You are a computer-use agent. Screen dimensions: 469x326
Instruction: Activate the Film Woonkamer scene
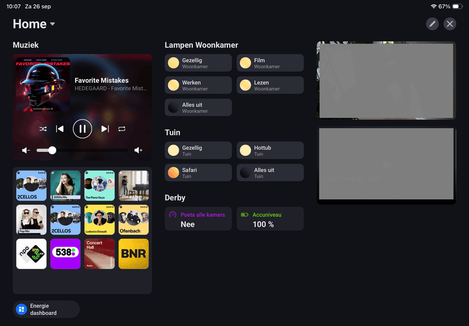(270, 63)
